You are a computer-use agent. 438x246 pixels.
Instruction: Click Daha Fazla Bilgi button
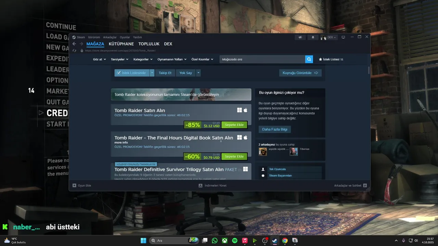pos(275,129)
